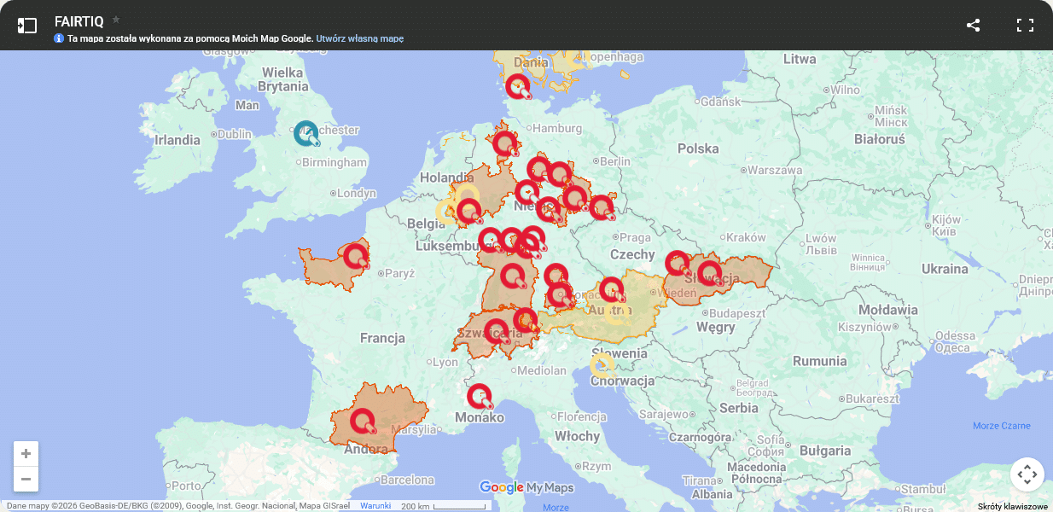Click the 'Skróty klawiszowe' button
Image resolution: width=1053 pixels, height=512 pixels.
tap(1013, 506)
